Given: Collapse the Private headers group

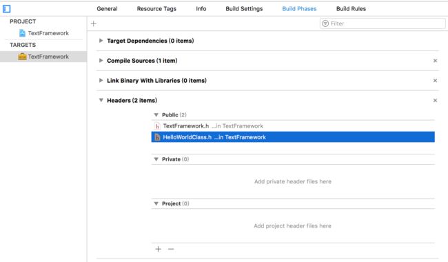Looking at the screenshot, I should [x=156, y=159].
